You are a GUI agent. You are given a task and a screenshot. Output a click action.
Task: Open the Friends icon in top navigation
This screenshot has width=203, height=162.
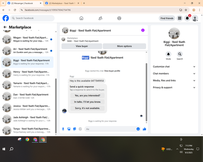pos(100,18)
